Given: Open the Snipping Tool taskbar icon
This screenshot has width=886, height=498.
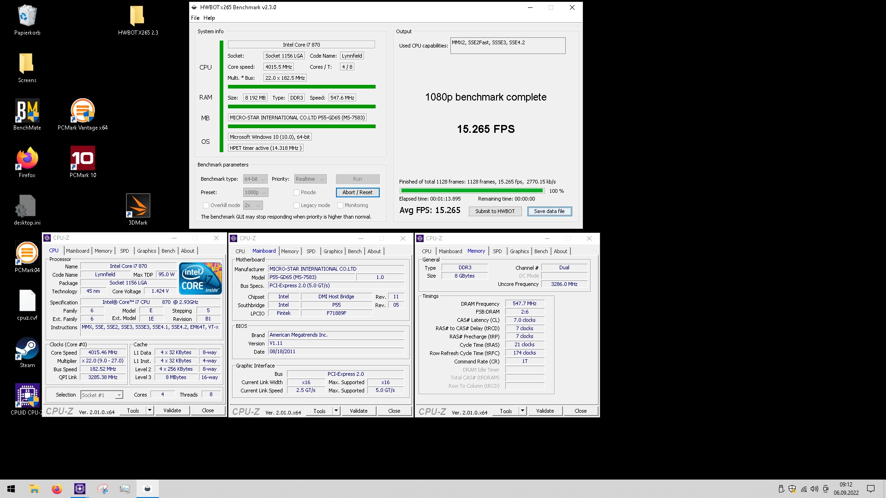Looking at the screenshot, I should point(102,489).
